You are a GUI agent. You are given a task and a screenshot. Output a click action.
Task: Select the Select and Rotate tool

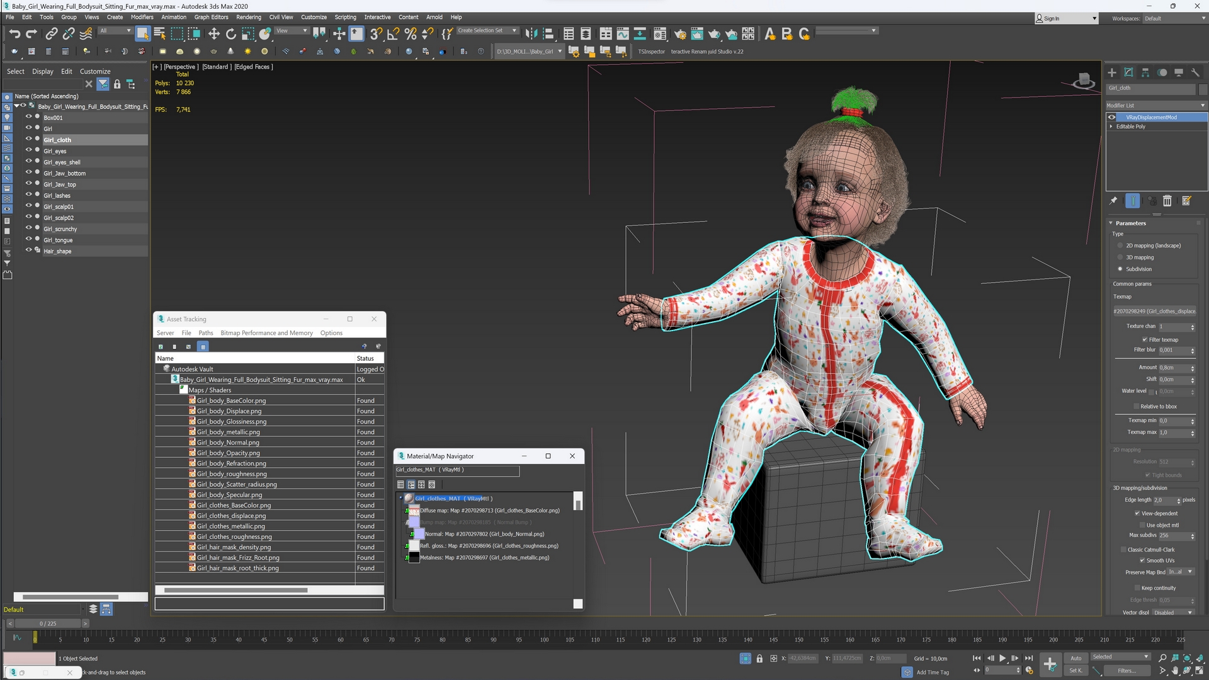tap(230, 34)
